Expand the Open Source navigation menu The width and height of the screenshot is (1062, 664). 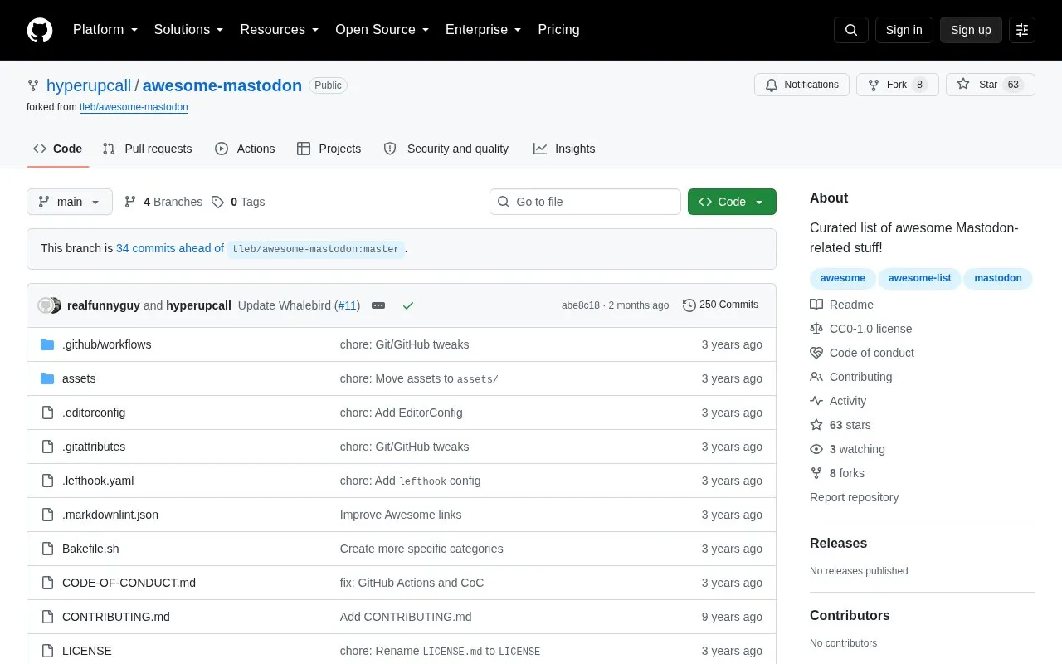(382, 30)
